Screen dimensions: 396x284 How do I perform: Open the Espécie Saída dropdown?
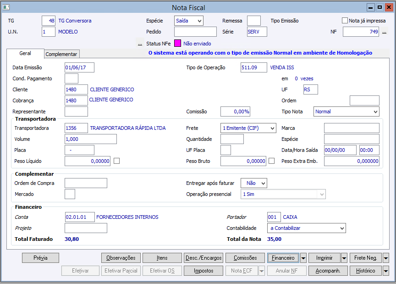(189, 21)
